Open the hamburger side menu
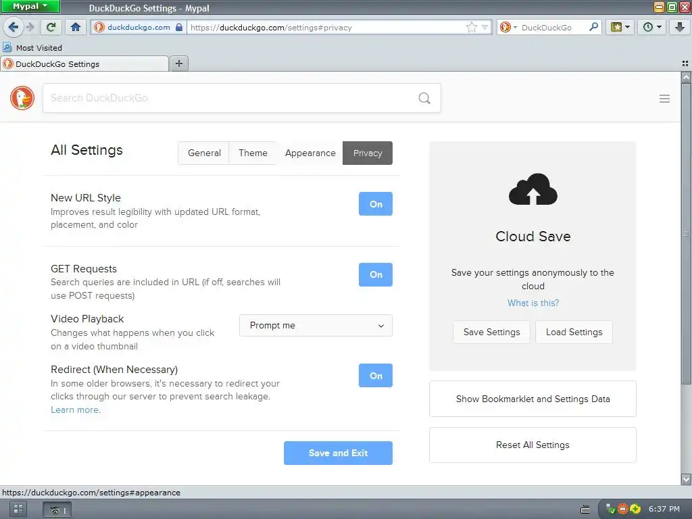The width and height of the screenshot is (692, 519). (x=665, y=99)
